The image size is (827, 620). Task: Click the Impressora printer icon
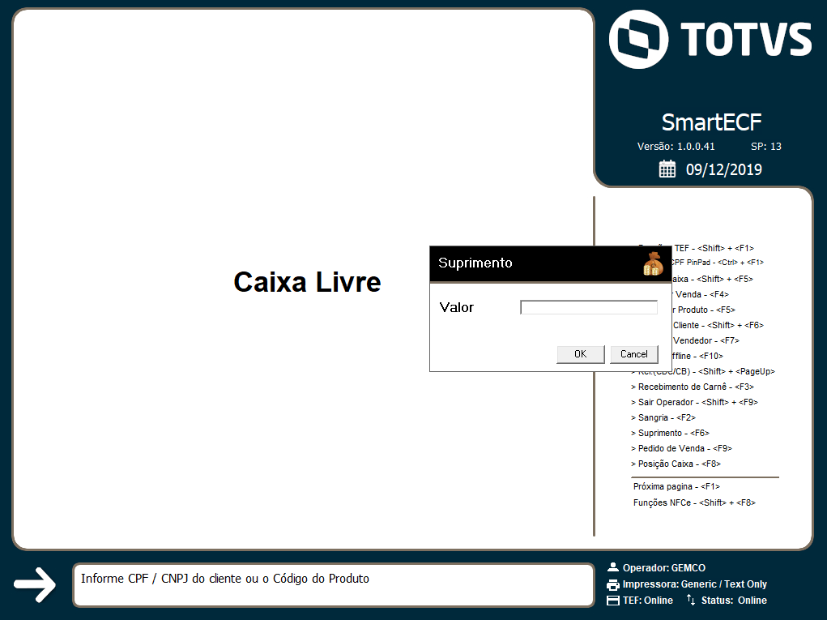[x=613, y=584]
